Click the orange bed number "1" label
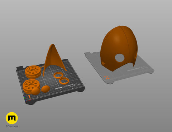The width and height of the screenshot is (172, 132). tap(29, 97)
